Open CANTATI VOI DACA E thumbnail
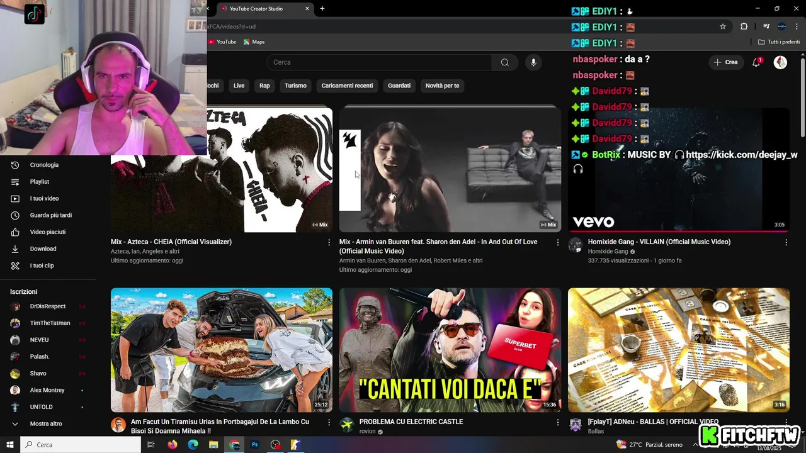The image size is (806, 453). tap(450, 350)
